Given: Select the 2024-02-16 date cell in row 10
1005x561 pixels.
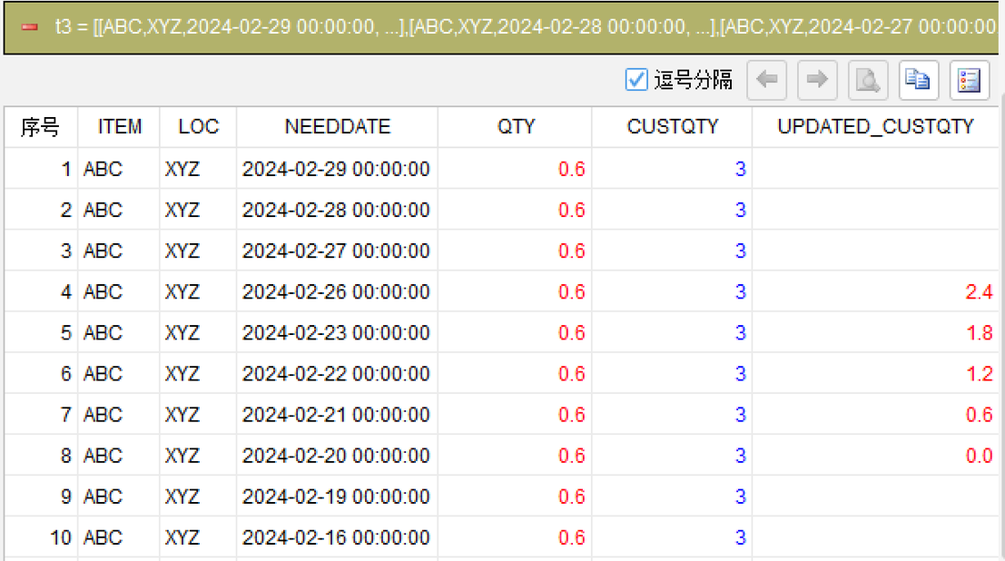Looking at the screenshot, I should (336, 537).
